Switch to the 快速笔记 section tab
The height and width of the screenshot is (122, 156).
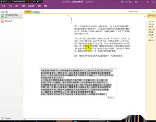coord(28,12)
